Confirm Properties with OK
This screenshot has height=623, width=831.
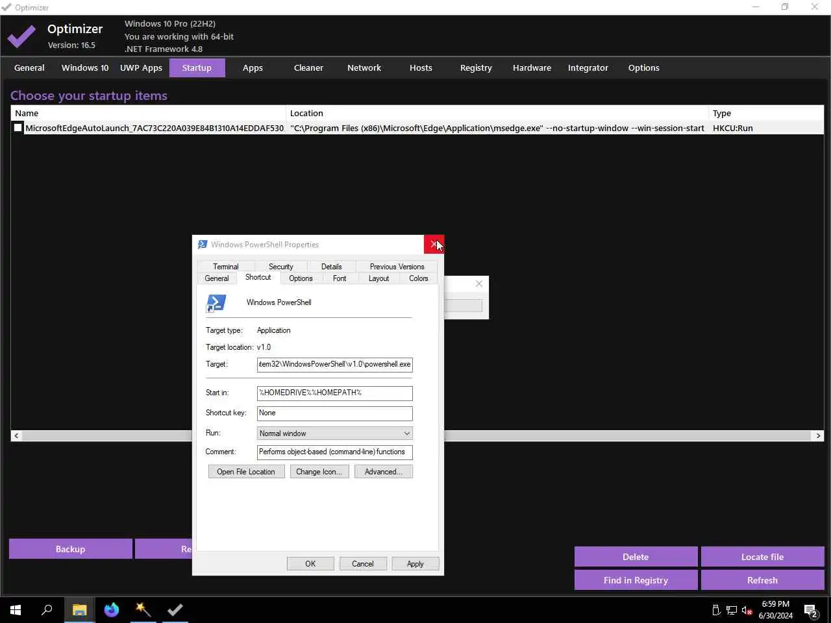[x=310, y=564]
